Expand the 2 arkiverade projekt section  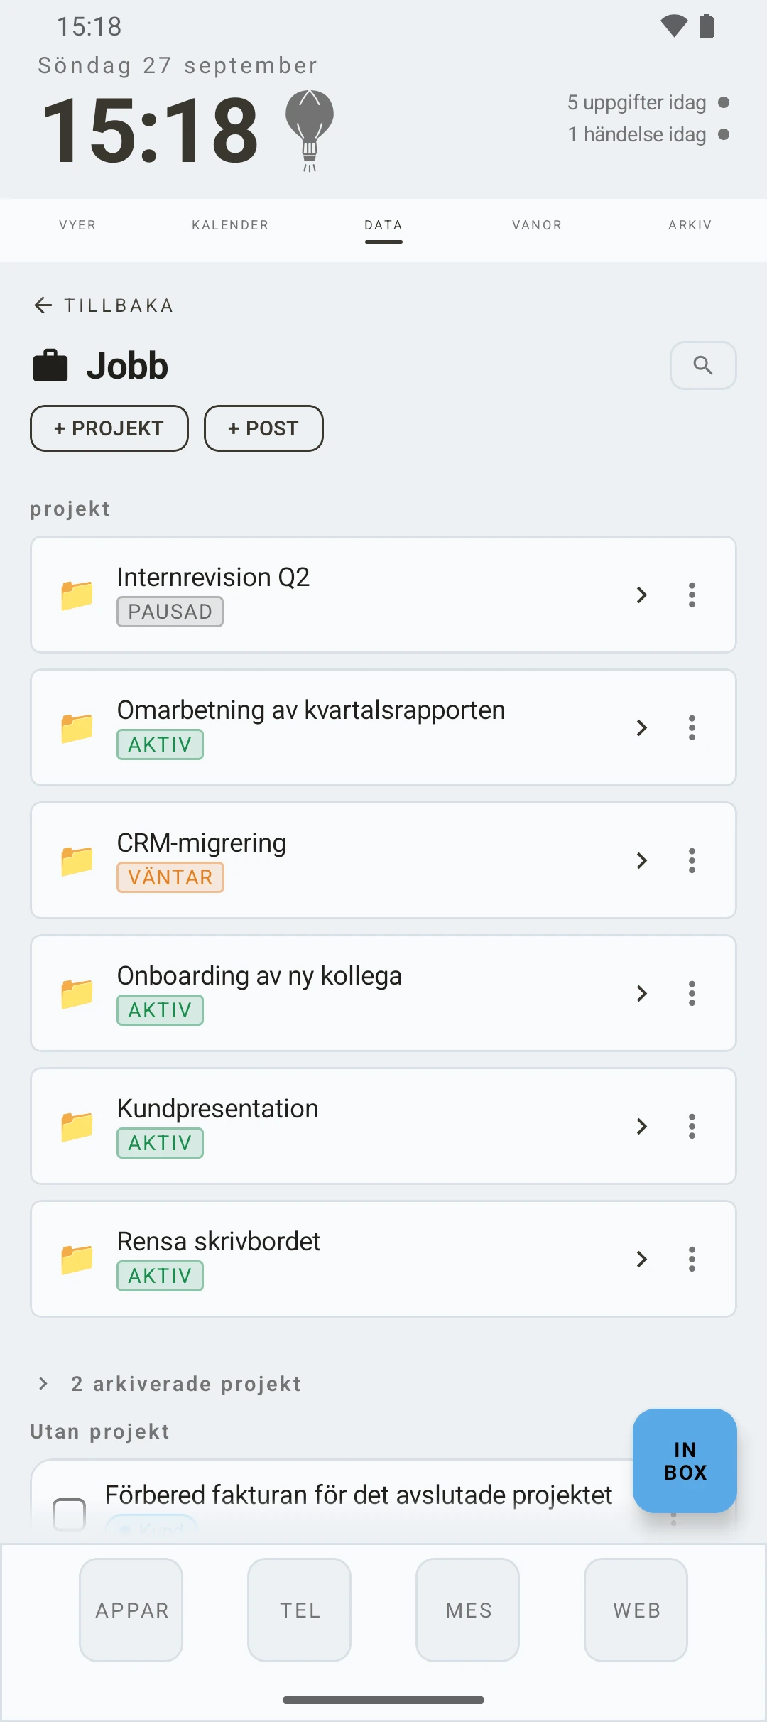(169, 1383)
